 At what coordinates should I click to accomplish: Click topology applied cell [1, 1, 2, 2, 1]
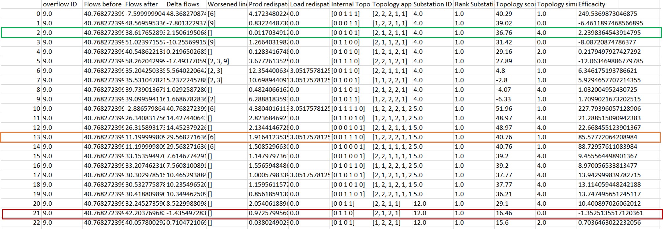click(390, 80)
